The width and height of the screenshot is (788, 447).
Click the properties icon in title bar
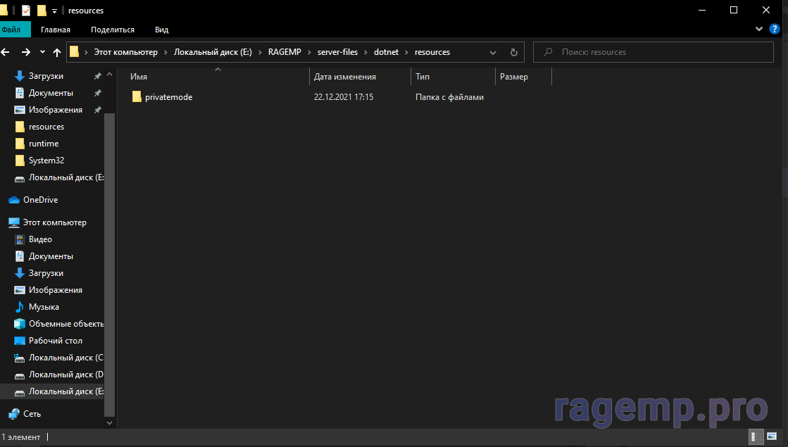tap(26, 11)
